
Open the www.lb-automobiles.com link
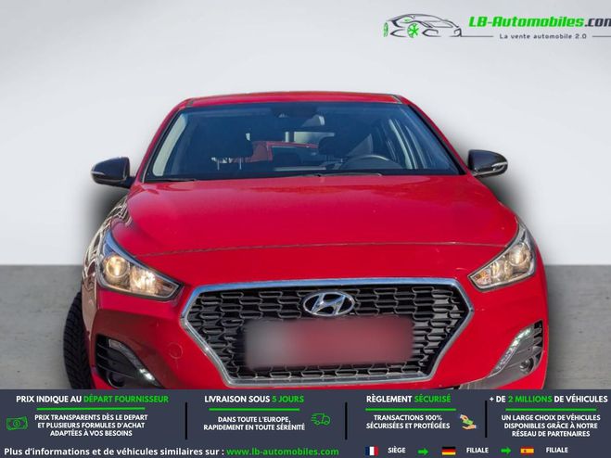pyautogui.click(x=283, y=452)
